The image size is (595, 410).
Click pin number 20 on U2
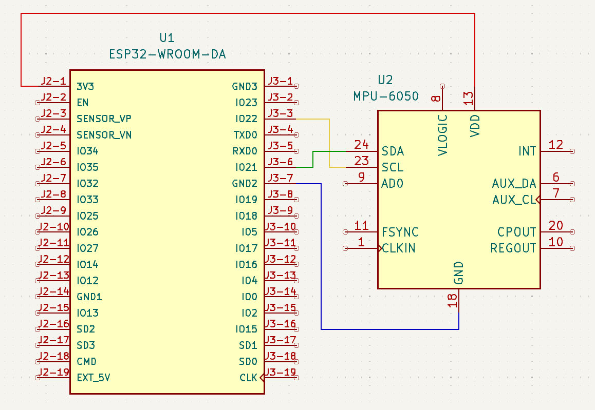[x=556, y=225]
